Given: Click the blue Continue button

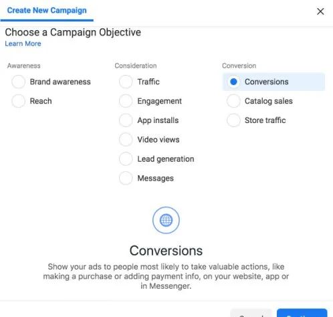Looking at the screenshot, I should [302, 313].
